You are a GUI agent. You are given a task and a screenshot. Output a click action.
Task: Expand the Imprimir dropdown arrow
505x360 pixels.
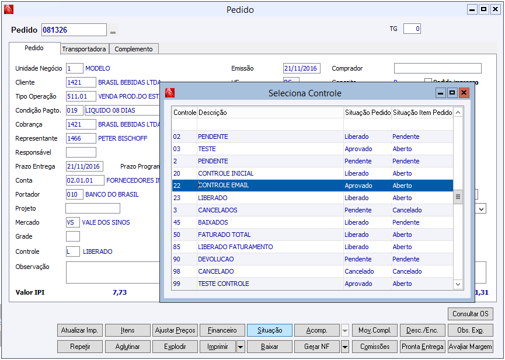241,347
